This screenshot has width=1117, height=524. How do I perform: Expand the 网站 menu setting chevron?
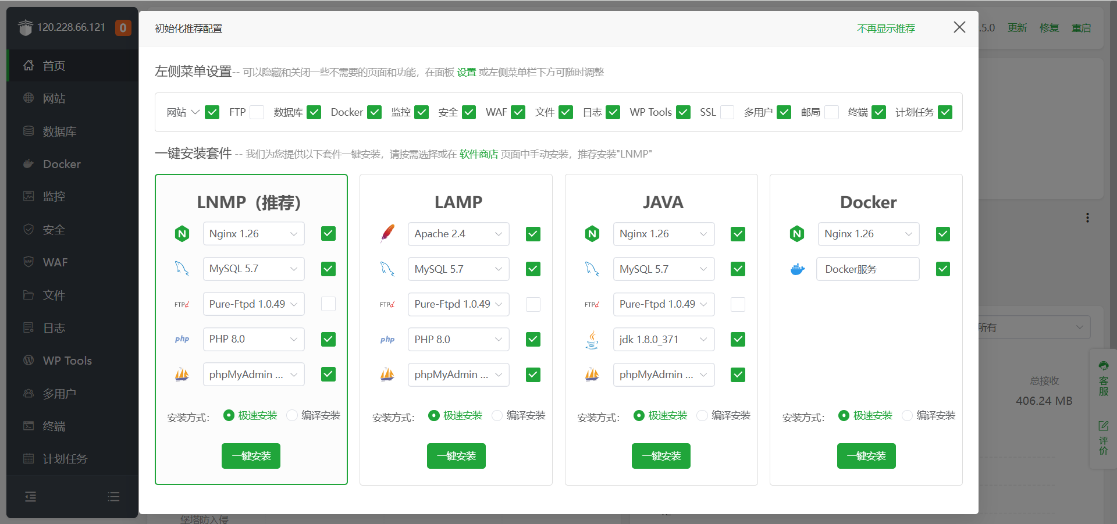click(195, 112)
